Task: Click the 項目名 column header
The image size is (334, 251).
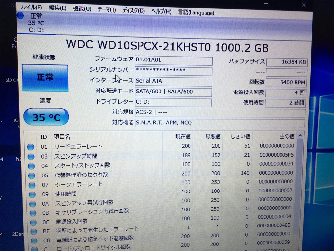Action: 62,137
